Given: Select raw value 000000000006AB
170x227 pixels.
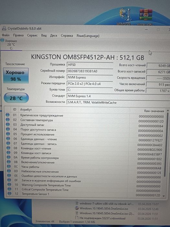Looking at the screenshot, I should (x=149, y=168).
